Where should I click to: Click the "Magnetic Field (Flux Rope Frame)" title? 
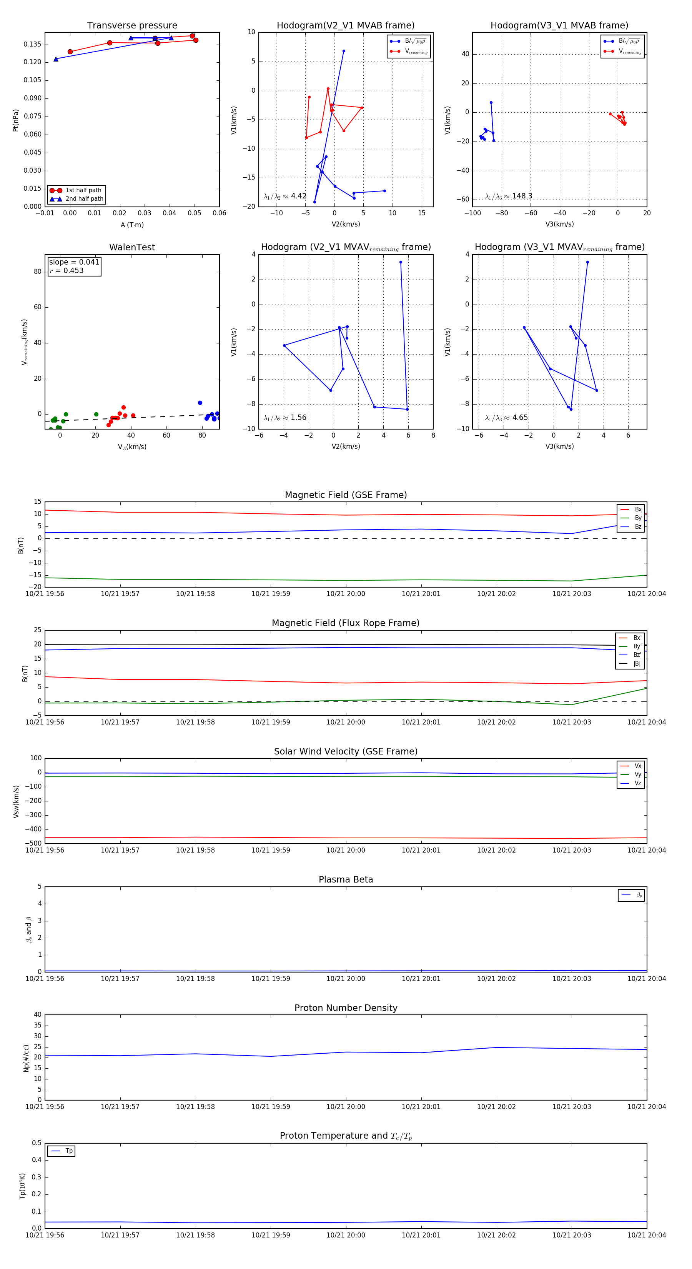click(x=346, y=623)
